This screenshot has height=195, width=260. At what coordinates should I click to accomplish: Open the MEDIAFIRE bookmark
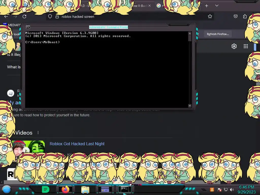pyautogui.click(x=12, y=25)
